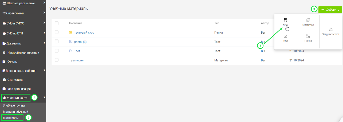This screenshot has width=343, height=122.
Task: Select the Курс icon in the add menu
Action: point(286,20)
